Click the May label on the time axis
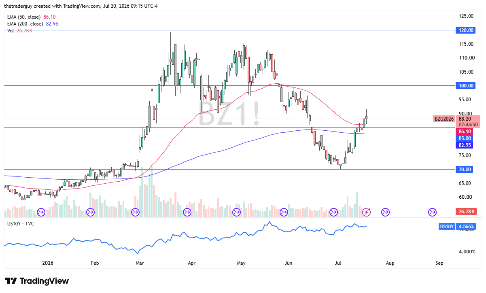This screenshot has height=293, width=486. [x=241, y=263]
